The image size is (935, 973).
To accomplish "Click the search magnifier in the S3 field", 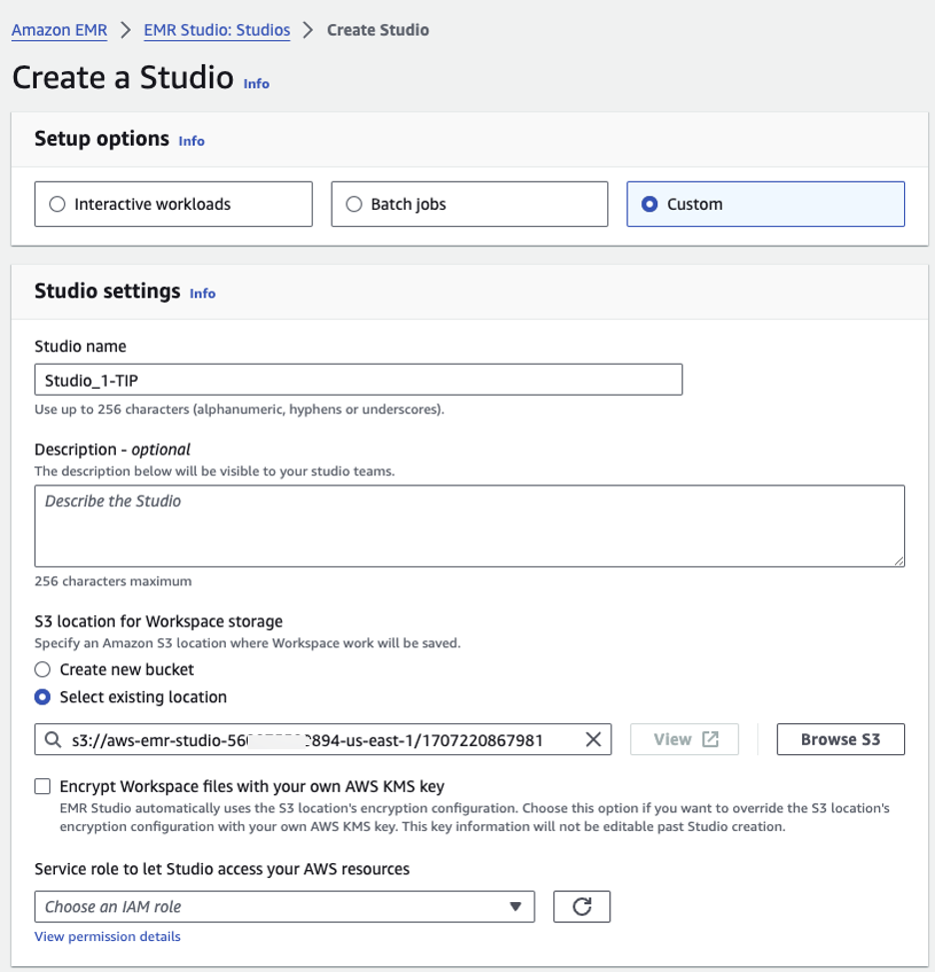I will coord(52,739).
